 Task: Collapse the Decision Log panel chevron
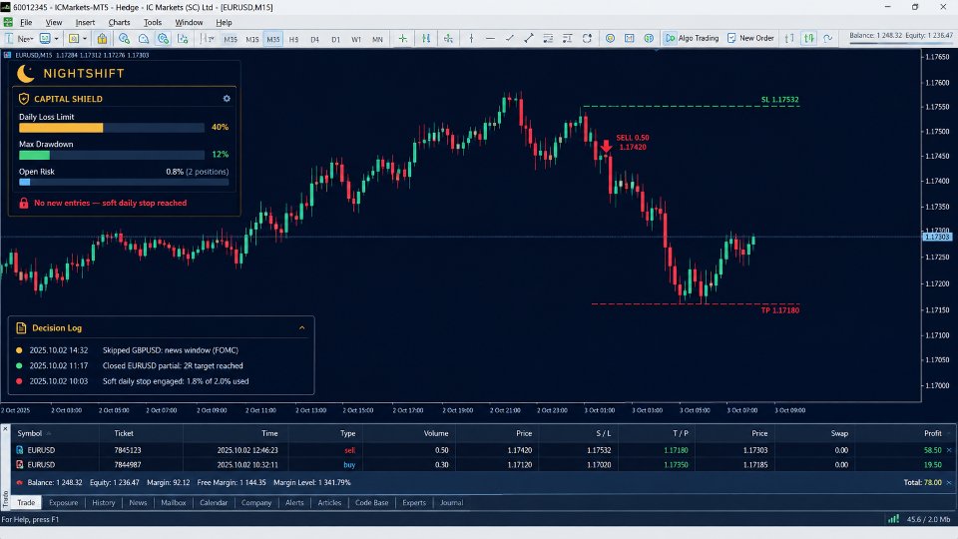click(301, 328)
